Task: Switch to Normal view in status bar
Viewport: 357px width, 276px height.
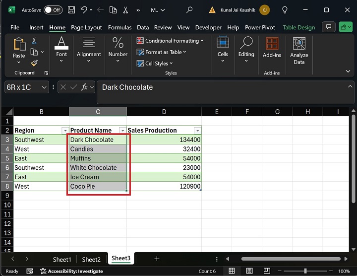Action: (232, 271)
